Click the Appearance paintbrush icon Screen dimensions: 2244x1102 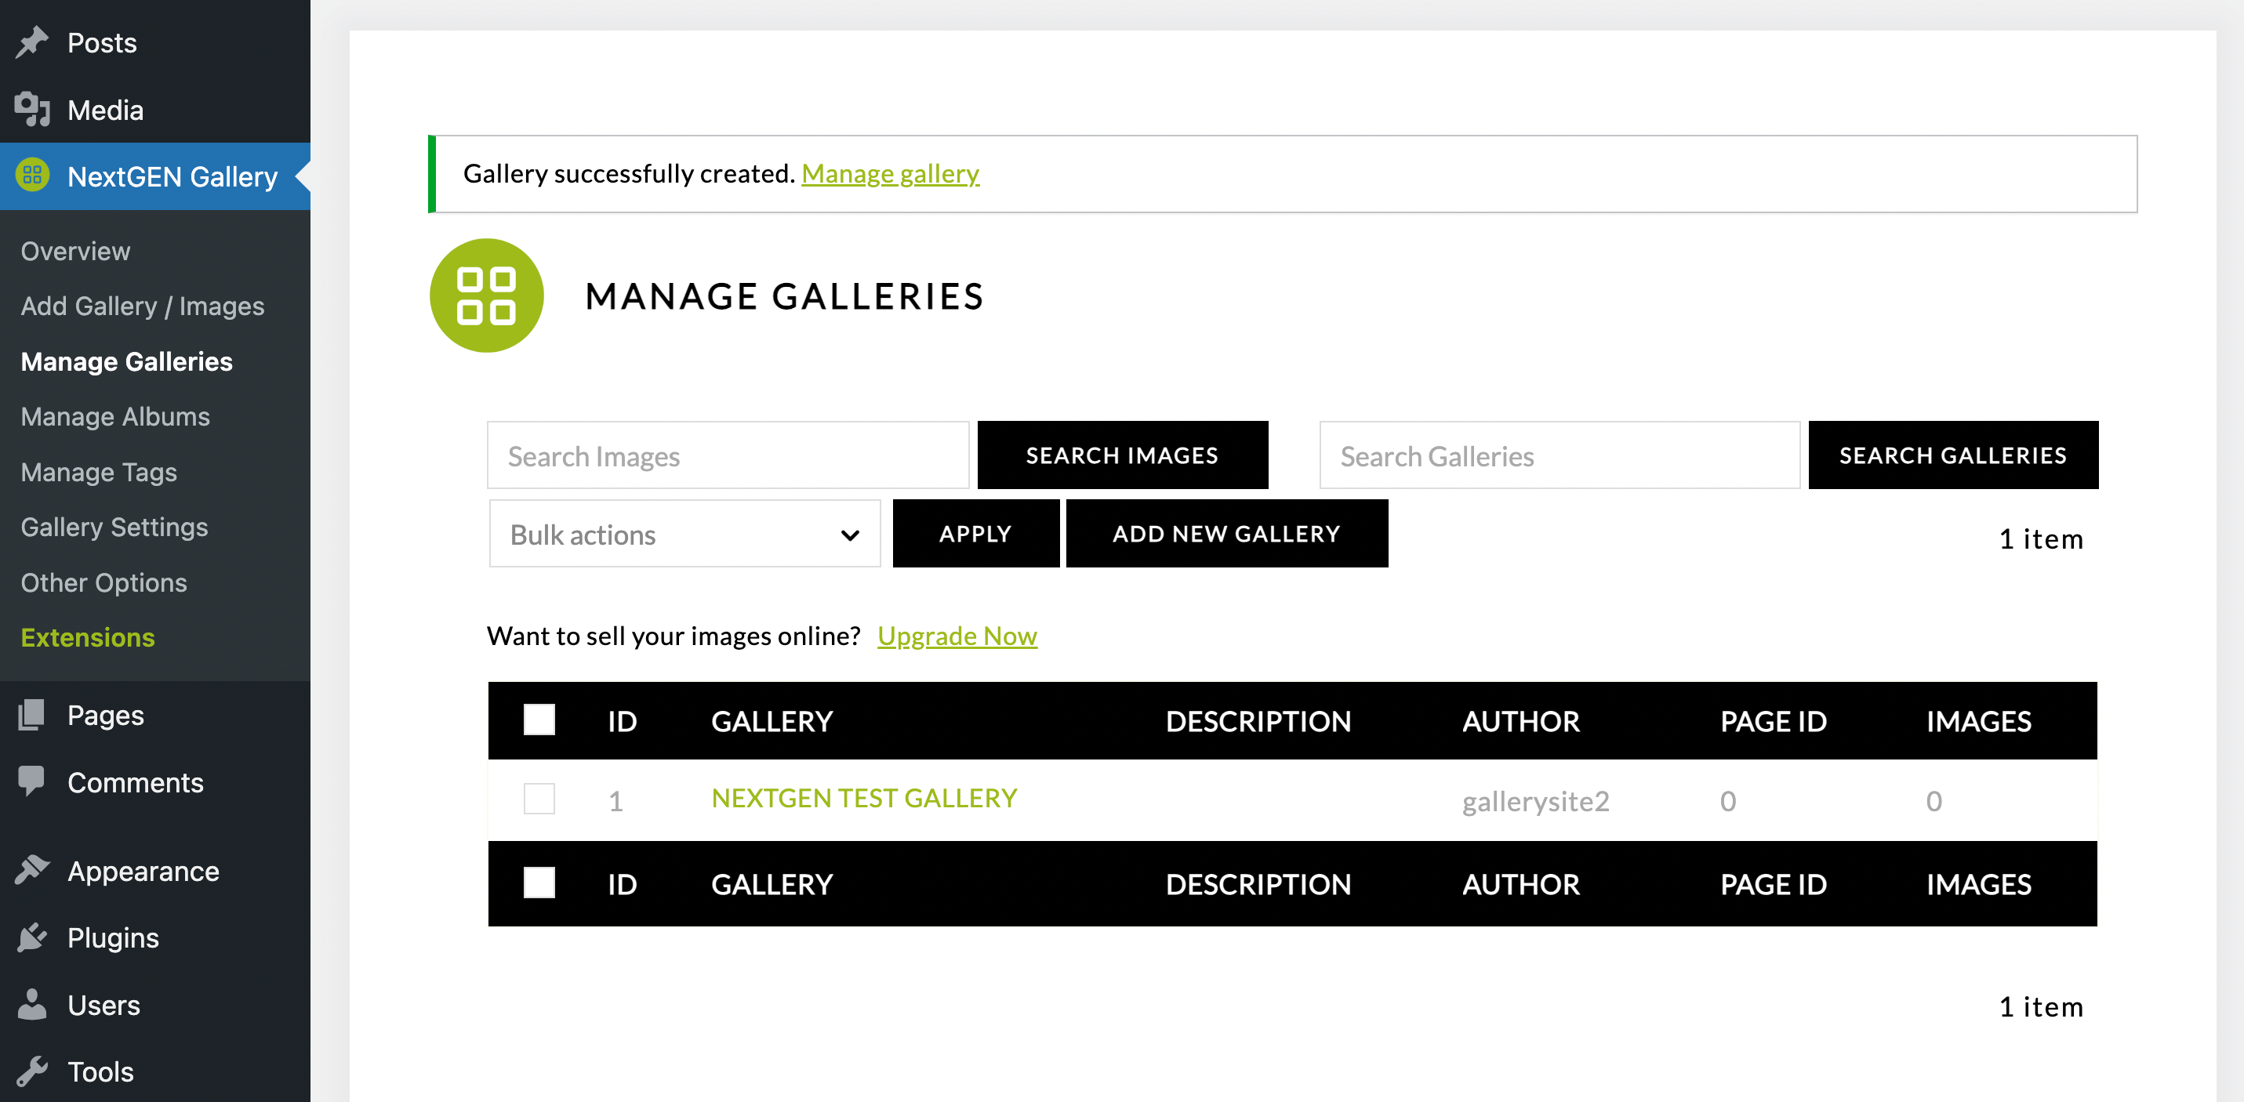32,870
